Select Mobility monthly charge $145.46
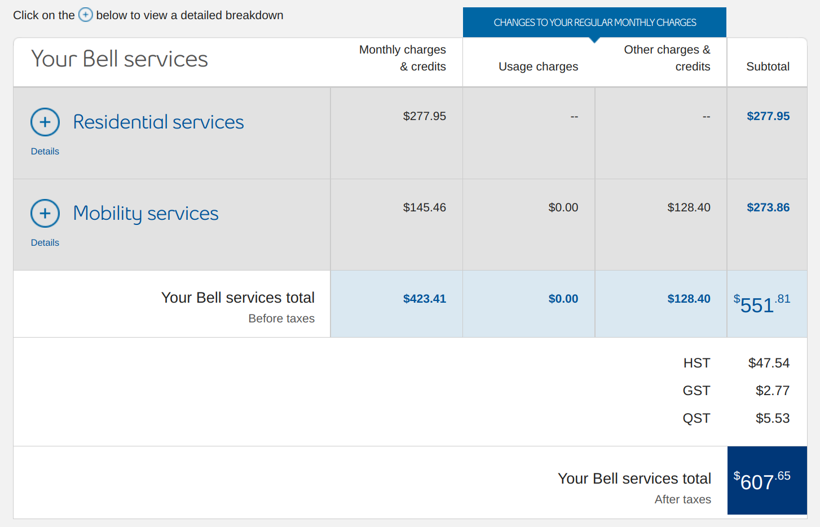Screen dimensions: 820x527 tap(425, 207)
